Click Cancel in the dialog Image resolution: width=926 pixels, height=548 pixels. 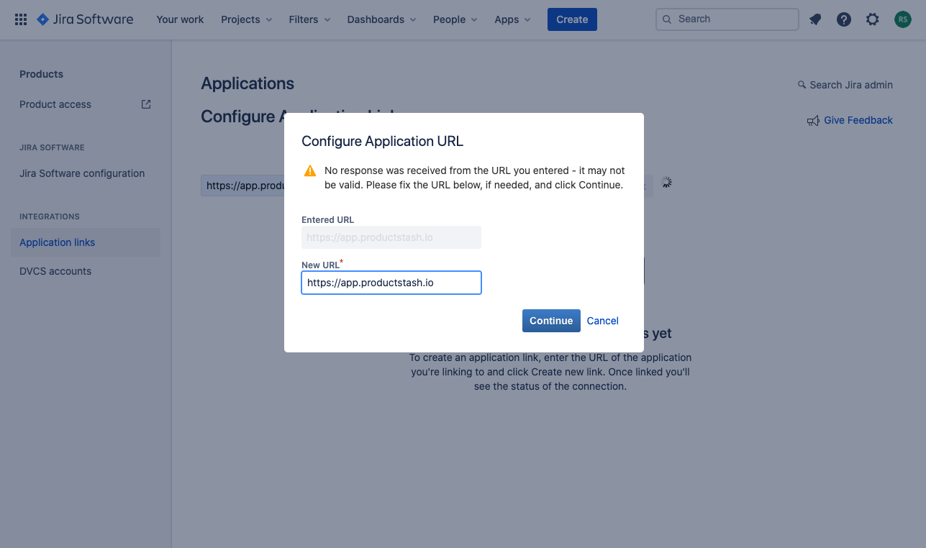point(603,321)
